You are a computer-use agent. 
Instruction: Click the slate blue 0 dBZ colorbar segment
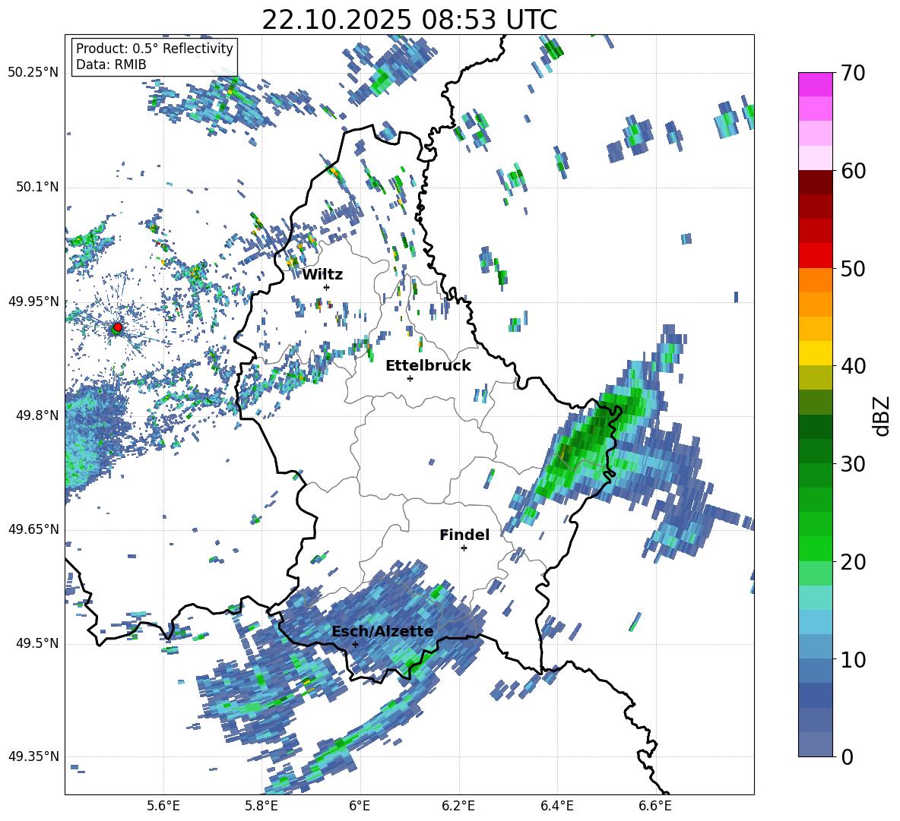pos(815,744)
